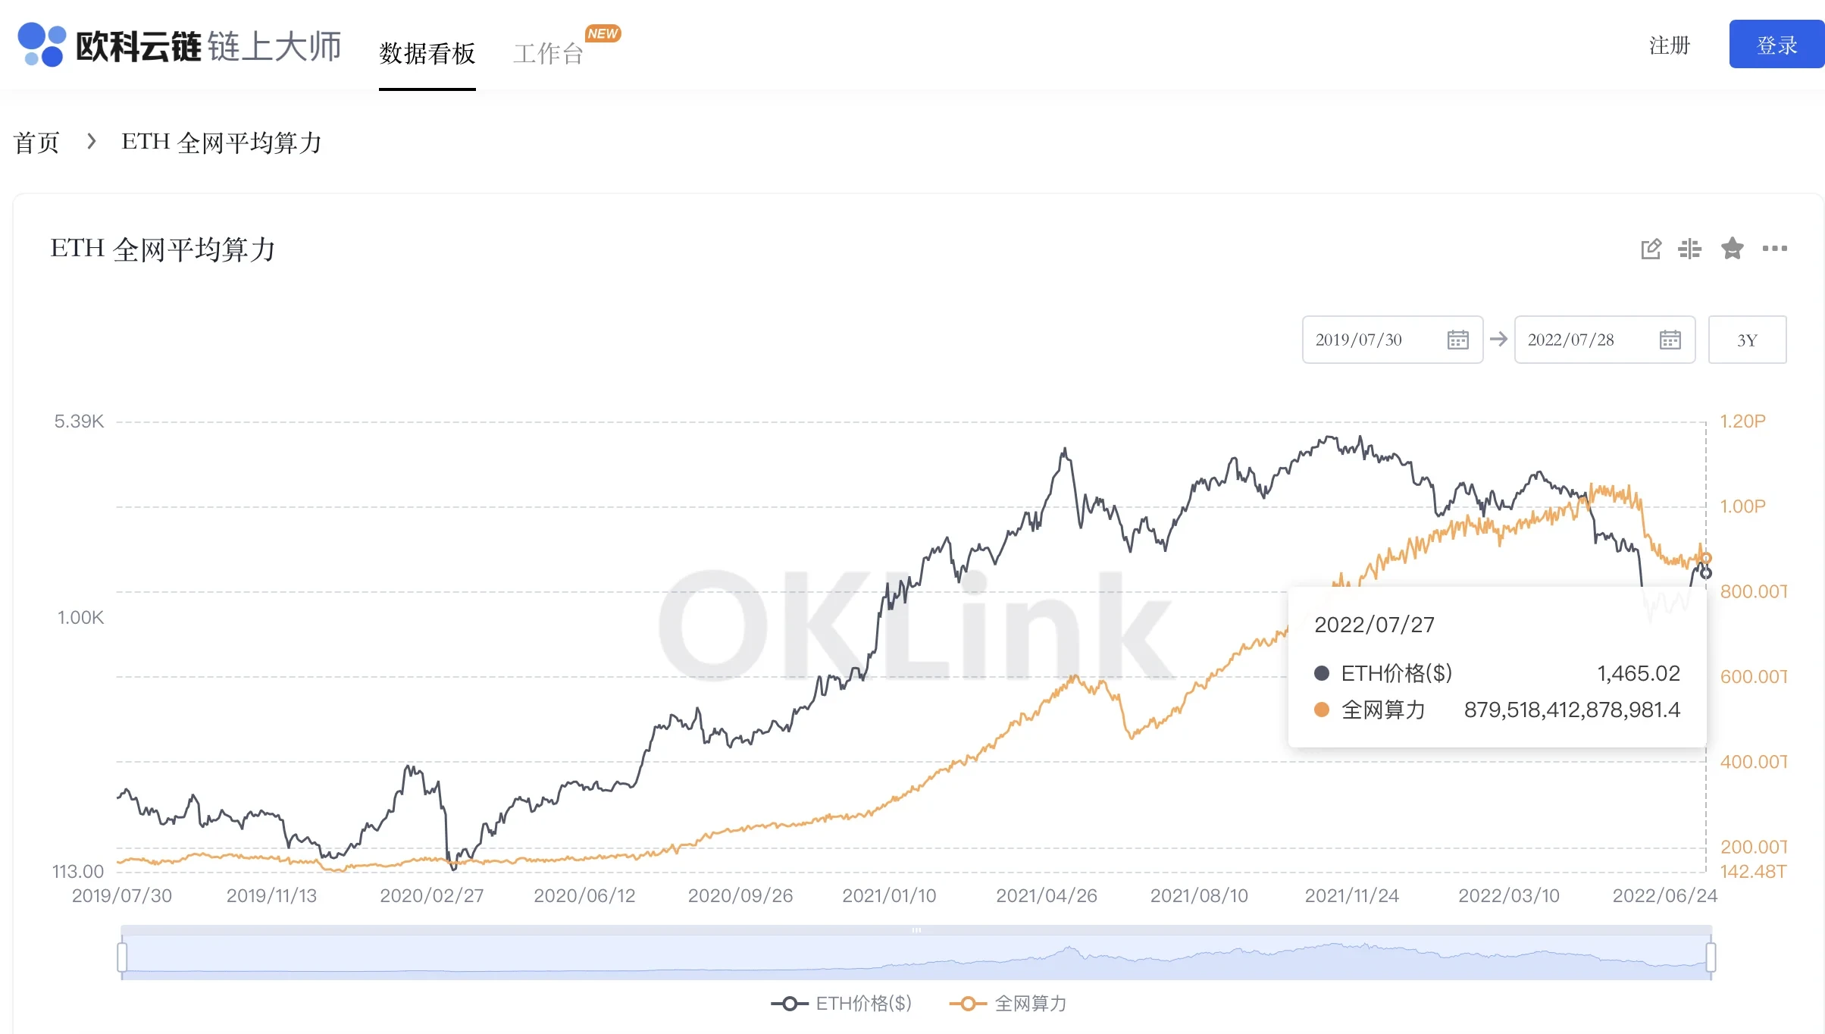Switch to the 数据看板 tab
1825x1034 pixels.
point(427,53)
